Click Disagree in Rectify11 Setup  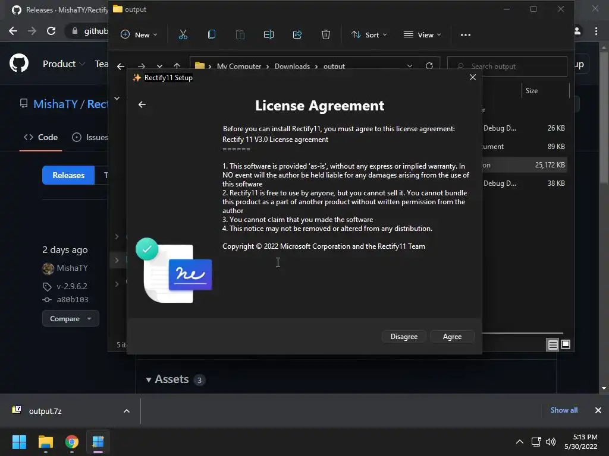tap(404, 337)
